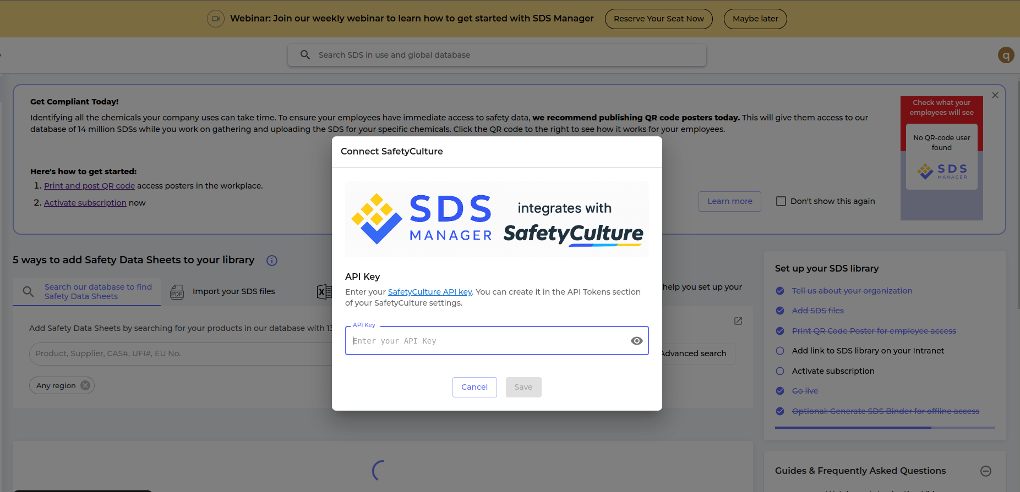Click the Enter your API Key field
The width and height of the screenshot is (1020, 492).
point(487,341)
